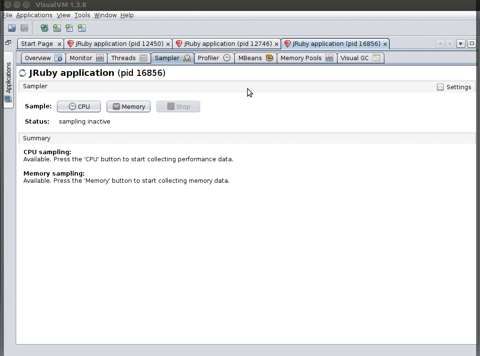The width and height of the screenshot is (480, 356).
Task: Click the Add VM Coredump toolbar icon
Action: 69,28
